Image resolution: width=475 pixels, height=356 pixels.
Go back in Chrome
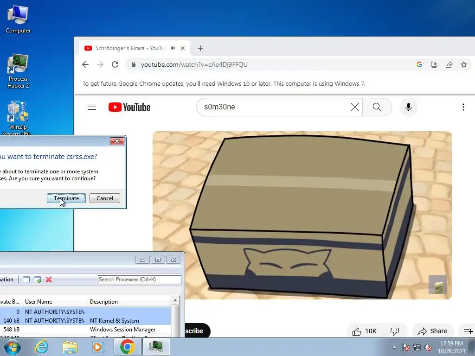(85, 64)
